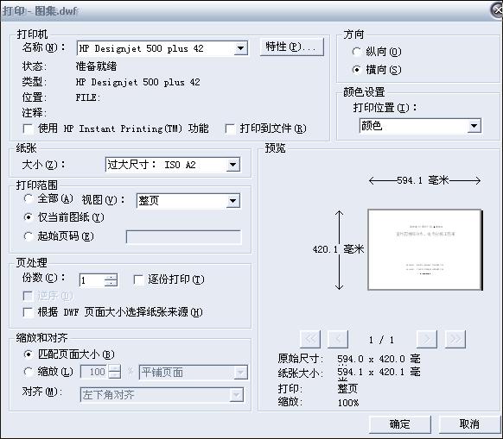The height and width of the screenshot is (439, 503).
Task: Enable HP Instant Printing checkbox
Action: (x=29, y=129)
